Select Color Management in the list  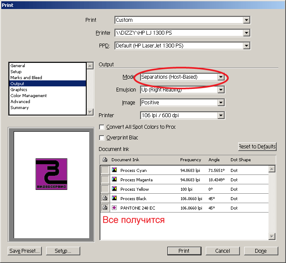[x=47, y=96]
